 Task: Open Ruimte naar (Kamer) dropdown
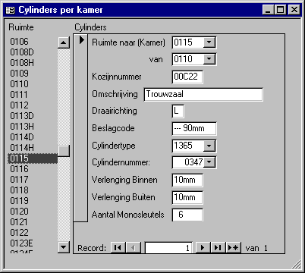[209, 42]
